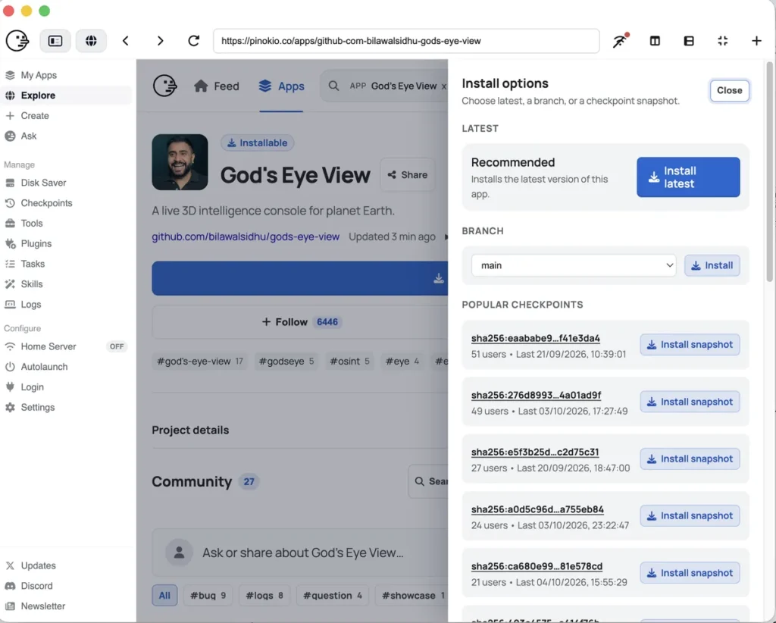This screenshot has height=623, width=776.
Task: Close the Install options panel
Action: [x=729, y=90]
